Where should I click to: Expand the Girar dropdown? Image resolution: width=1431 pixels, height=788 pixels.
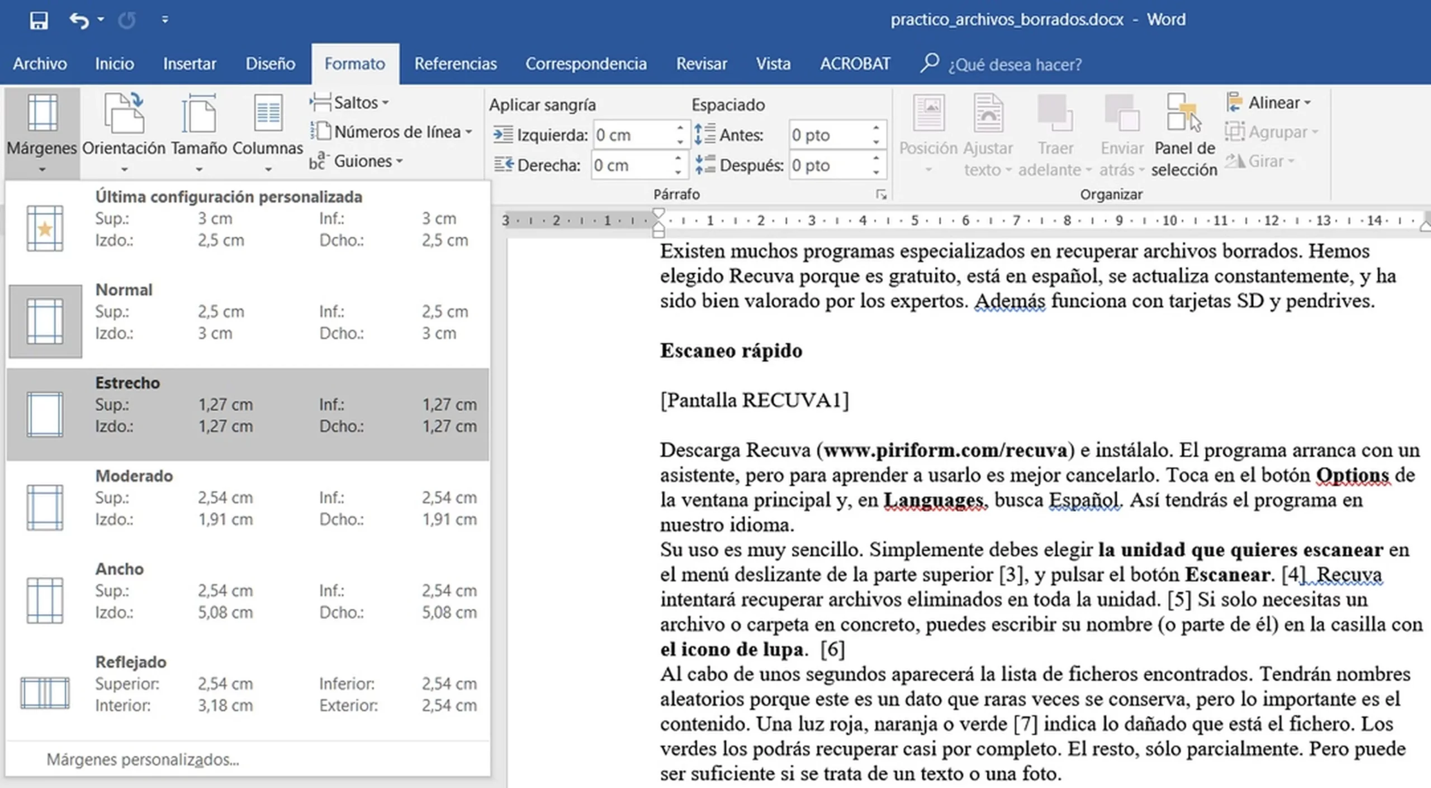point(1261,161)
